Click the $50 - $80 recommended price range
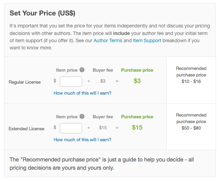Image resolution: width=219 pixels, height=181 pixels. [191, 128]
